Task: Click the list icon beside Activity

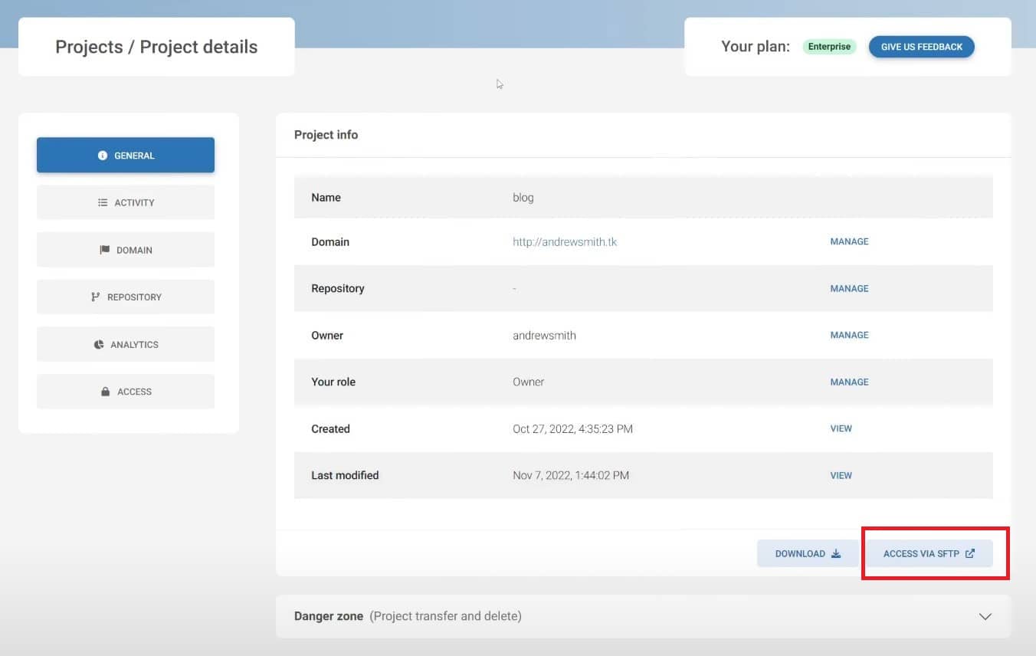Action: [103, 203]
